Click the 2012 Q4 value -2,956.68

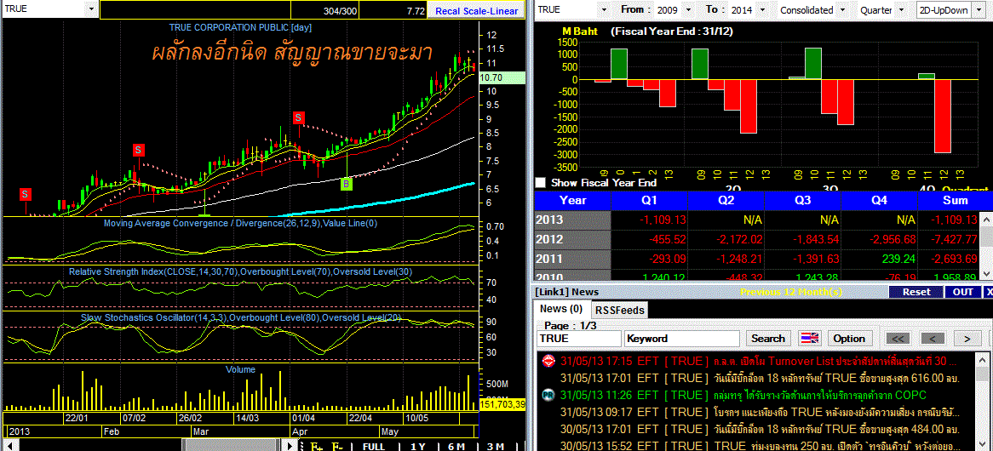click(x=891, y=239)
